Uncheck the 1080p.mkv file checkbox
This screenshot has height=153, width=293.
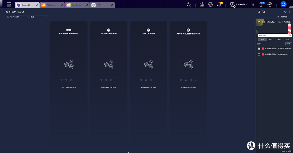click(259, 49)
